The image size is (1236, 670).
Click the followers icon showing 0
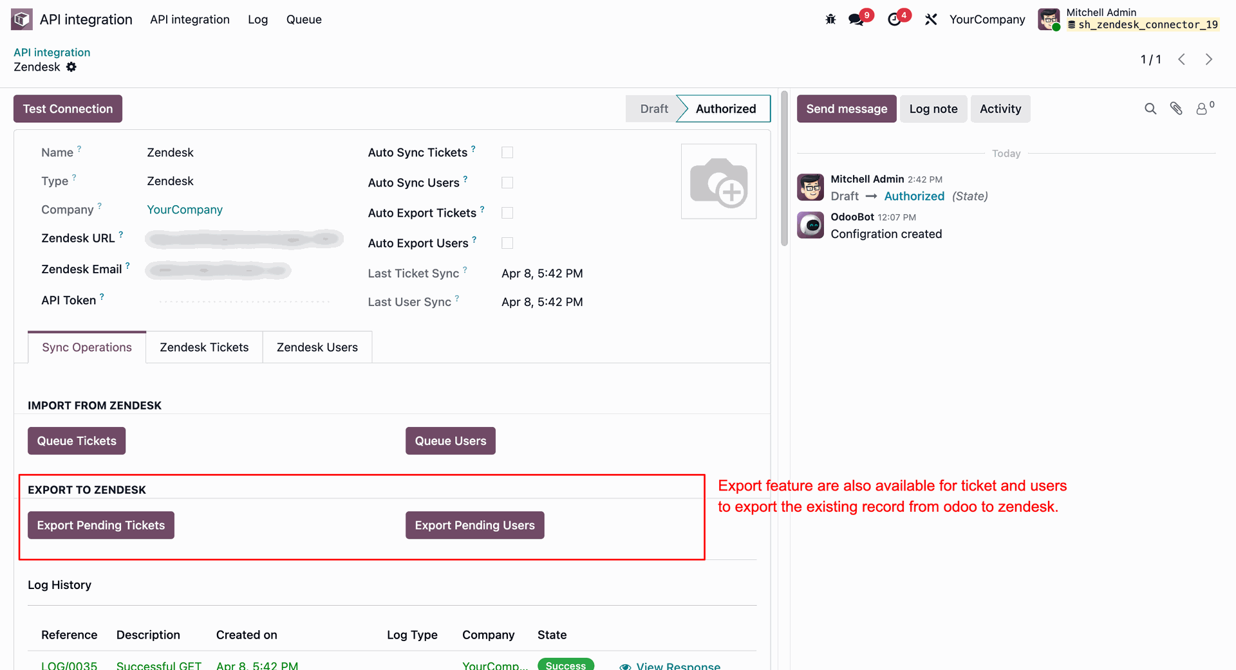[x=1204, y=108]
